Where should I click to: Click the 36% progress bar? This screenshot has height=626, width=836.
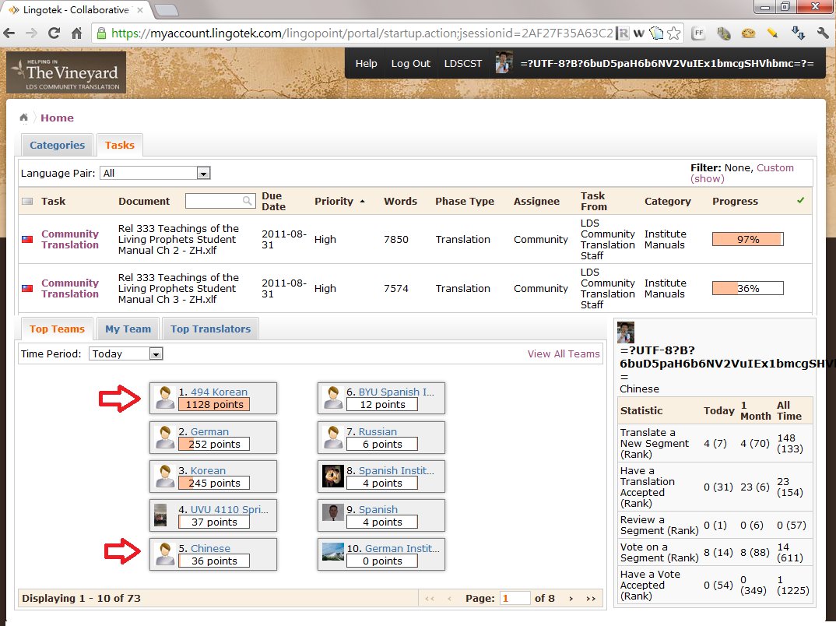747,288
